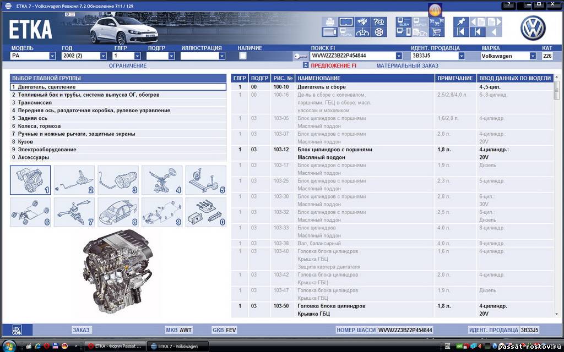Select main group 5 Задняя ось
564x352 pixels.
click(118, 118)
